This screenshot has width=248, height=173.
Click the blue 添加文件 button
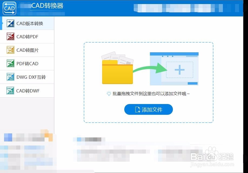[149, 109]
